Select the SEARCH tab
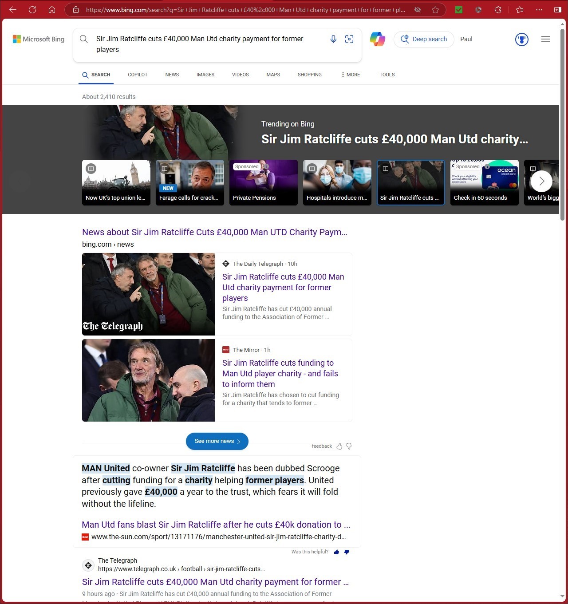 pyautogui.click(x=96, y=75)
